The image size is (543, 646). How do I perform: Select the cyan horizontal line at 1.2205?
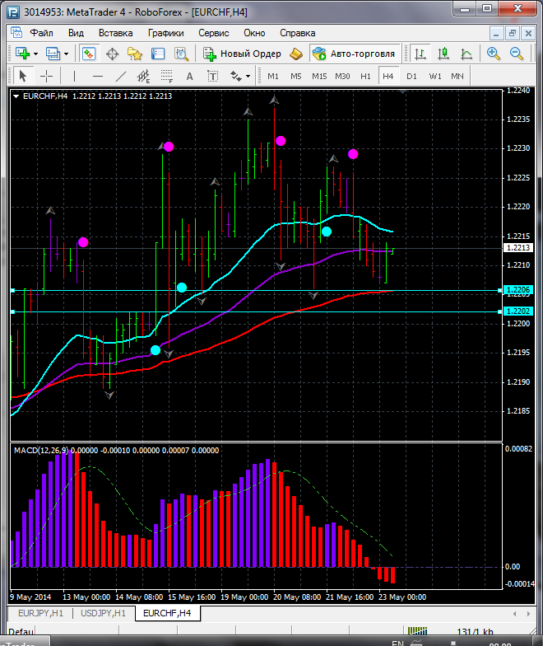247,291
